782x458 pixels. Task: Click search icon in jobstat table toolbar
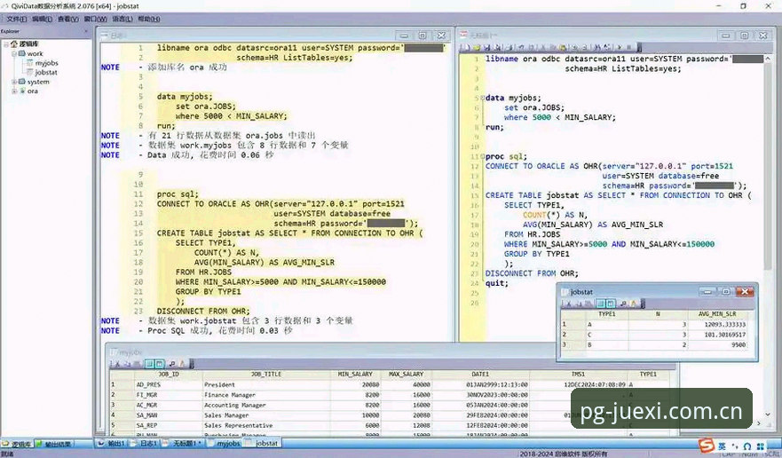(623, 304)
